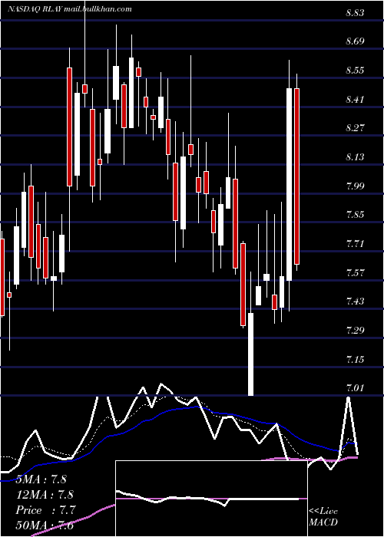Click the 7.99 price axis label
This screenshot has height=537, width=384.
[x=355, y=186]
